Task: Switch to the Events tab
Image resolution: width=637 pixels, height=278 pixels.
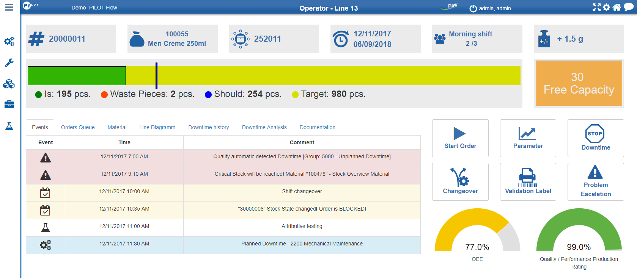Action: click(x=40, y=127)
